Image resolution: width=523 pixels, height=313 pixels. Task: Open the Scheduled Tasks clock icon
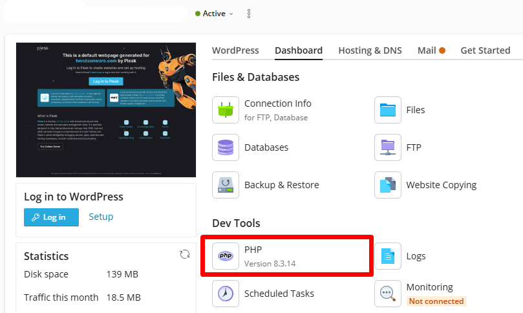click(x=226, y=294)
